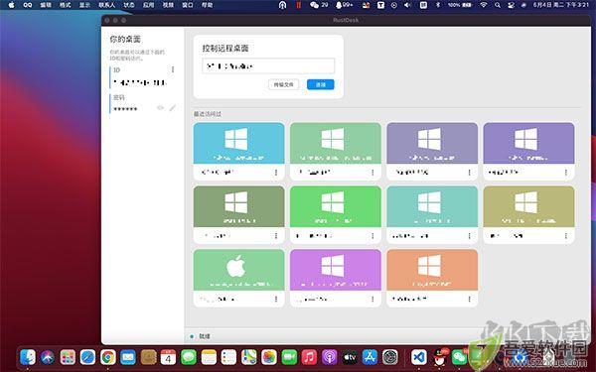Open Apple TV from the Dock
596x372 pixels.
[x=350, y=357]
